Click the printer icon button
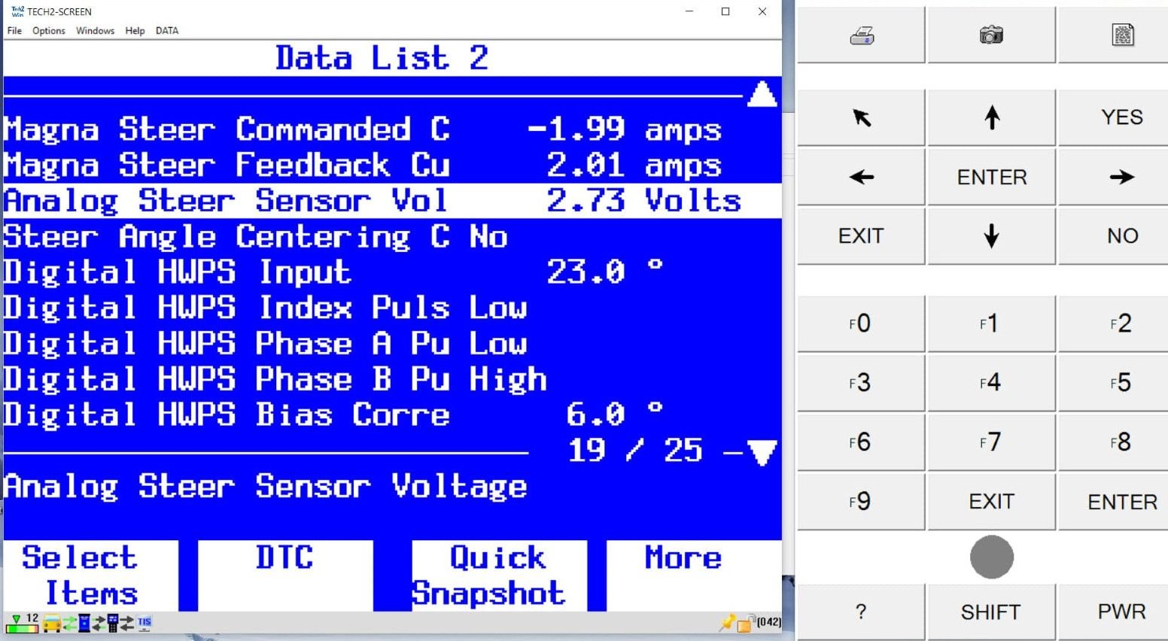This screenshot has width=1168, height=641. tap(861, 35)
